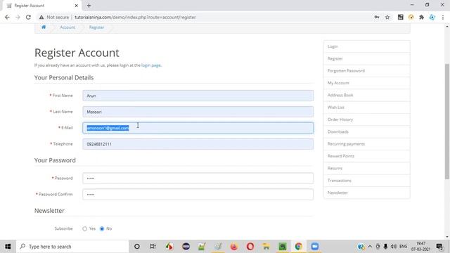This screenshot has width=450, height=253.
Task: Open the extensions puzzle icon
Action: point(422,17)
